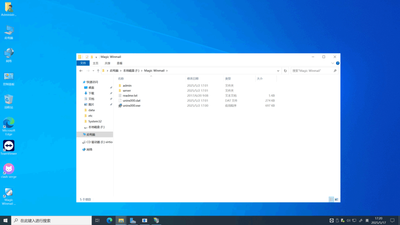Open the 文件 ribbon tab
The height and width of the screenshot is (225, 400).
pyautogui.click(x=83, y=63)
